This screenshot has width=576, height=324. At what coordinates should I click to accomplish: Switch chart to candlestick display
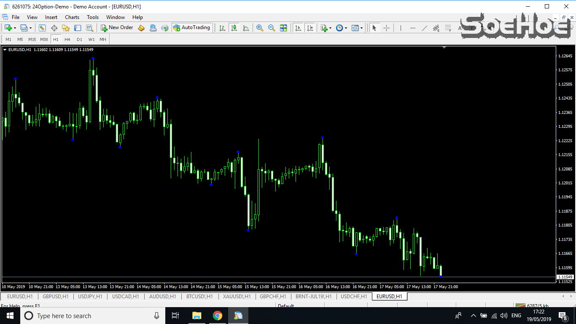[234, 27]
